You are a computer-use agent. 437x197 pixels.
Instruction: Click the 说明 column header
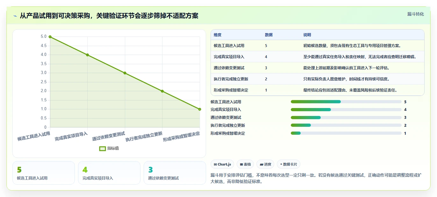pyautogui.click(x=307, y=35)
